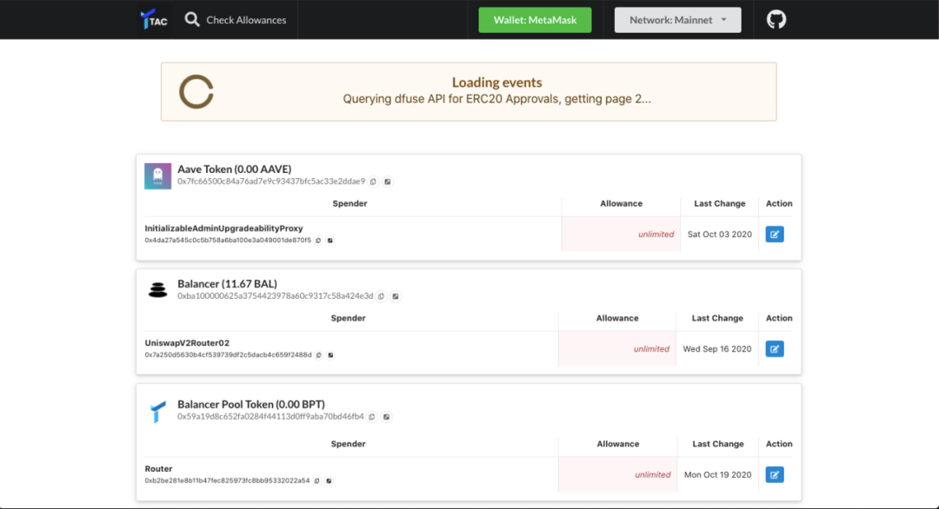
Task: Copy the Router spender address
Action: coord(316,481)
